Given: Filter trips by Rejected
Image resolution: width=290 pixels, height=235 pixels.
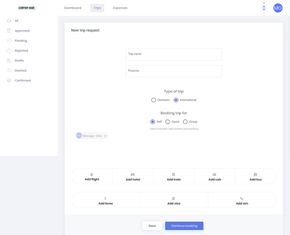Looking at the screenshot, I should [21, 51].
